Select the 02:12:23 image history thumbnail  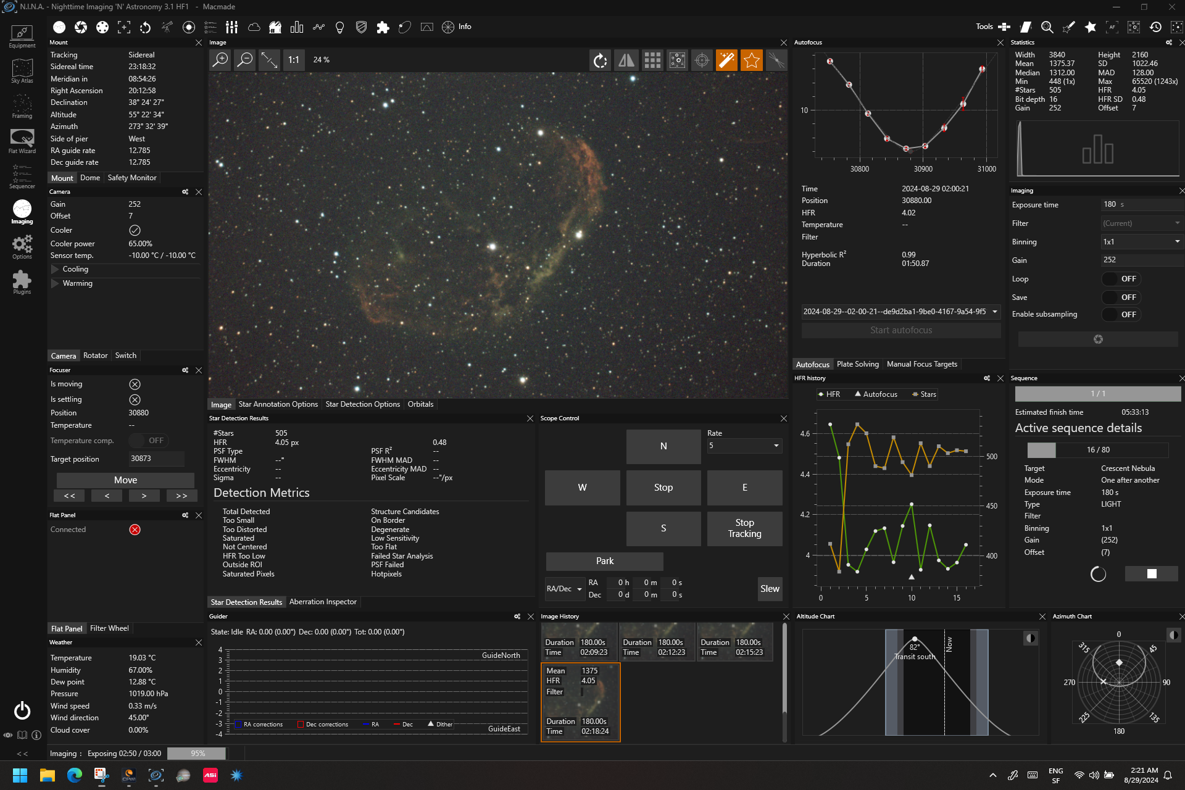[x=657, y=642]
